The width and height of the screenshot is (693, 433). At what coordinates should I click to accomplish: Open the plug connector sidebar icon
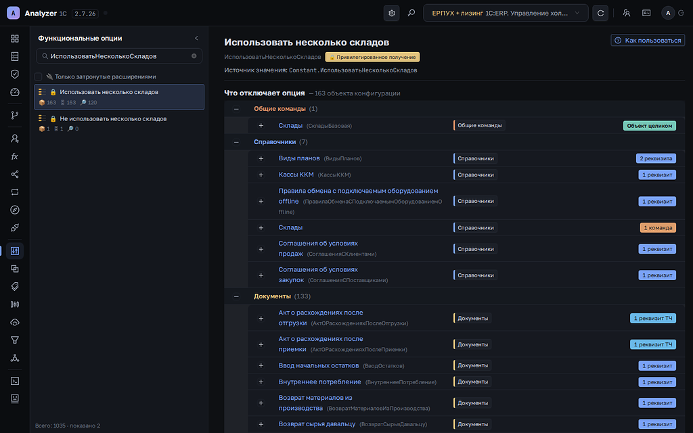(x=15, y=227)
